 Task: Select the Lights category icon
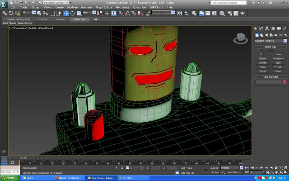coord(266,35)
